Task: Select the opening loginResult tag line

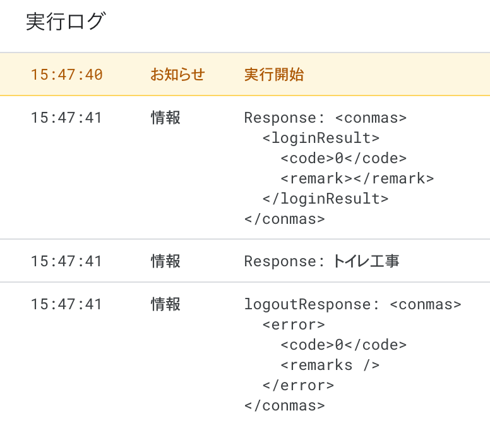Action: [321, 138]
